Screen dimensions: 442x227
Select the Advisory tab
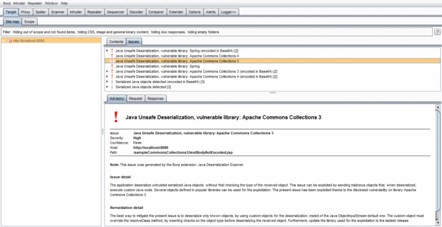tap(117, 99)
